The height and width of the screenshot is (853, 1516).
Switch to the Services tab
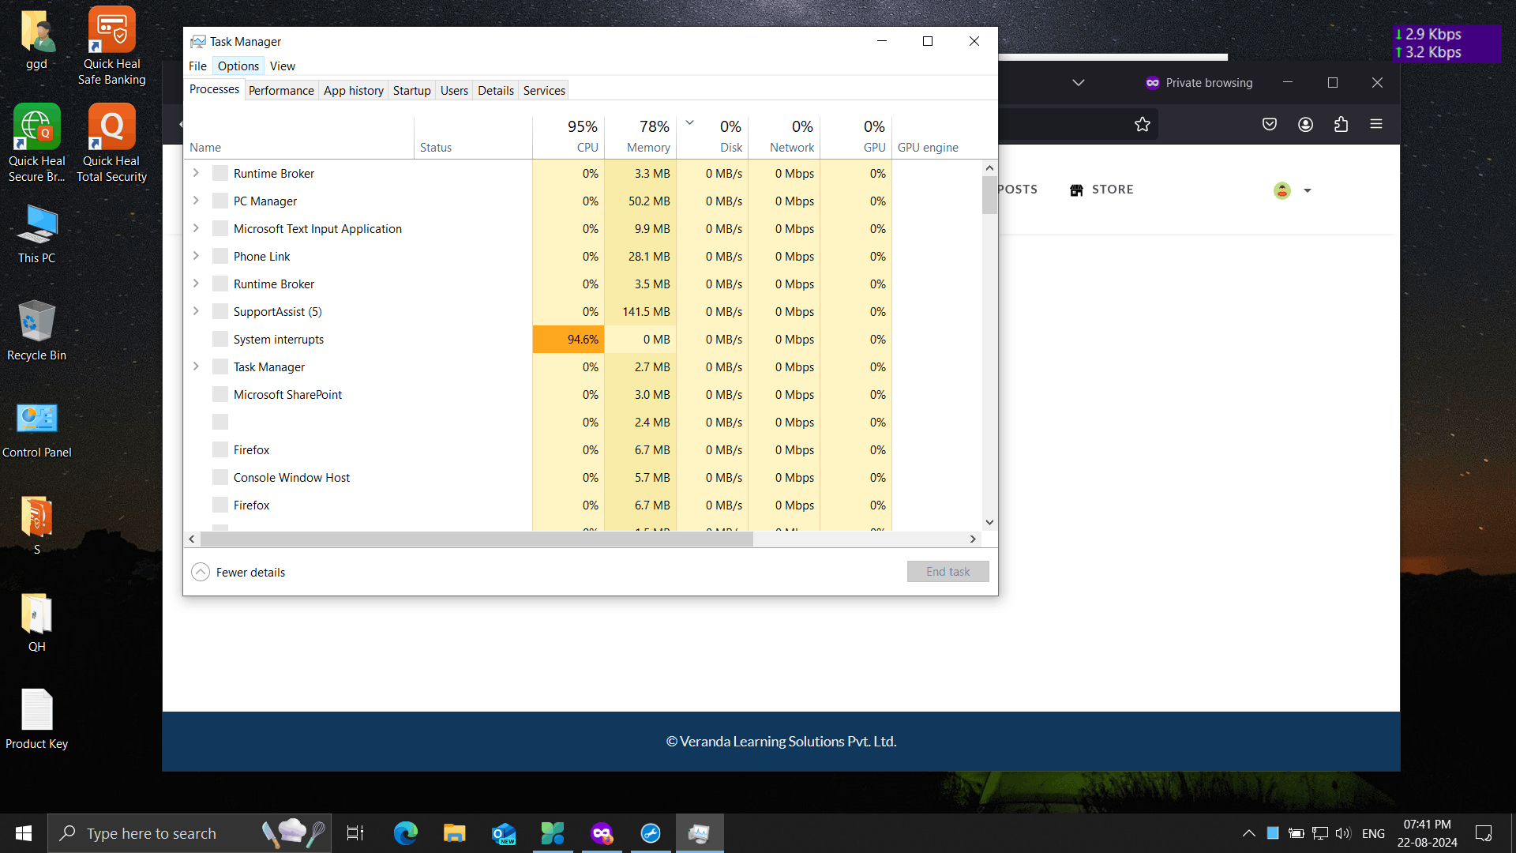pyautogui.click(x=544, y=90)
